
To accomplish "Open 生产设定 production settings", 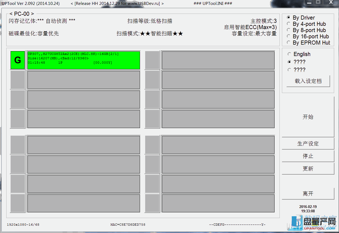I will pyautogui.click(x=308, y=144).
